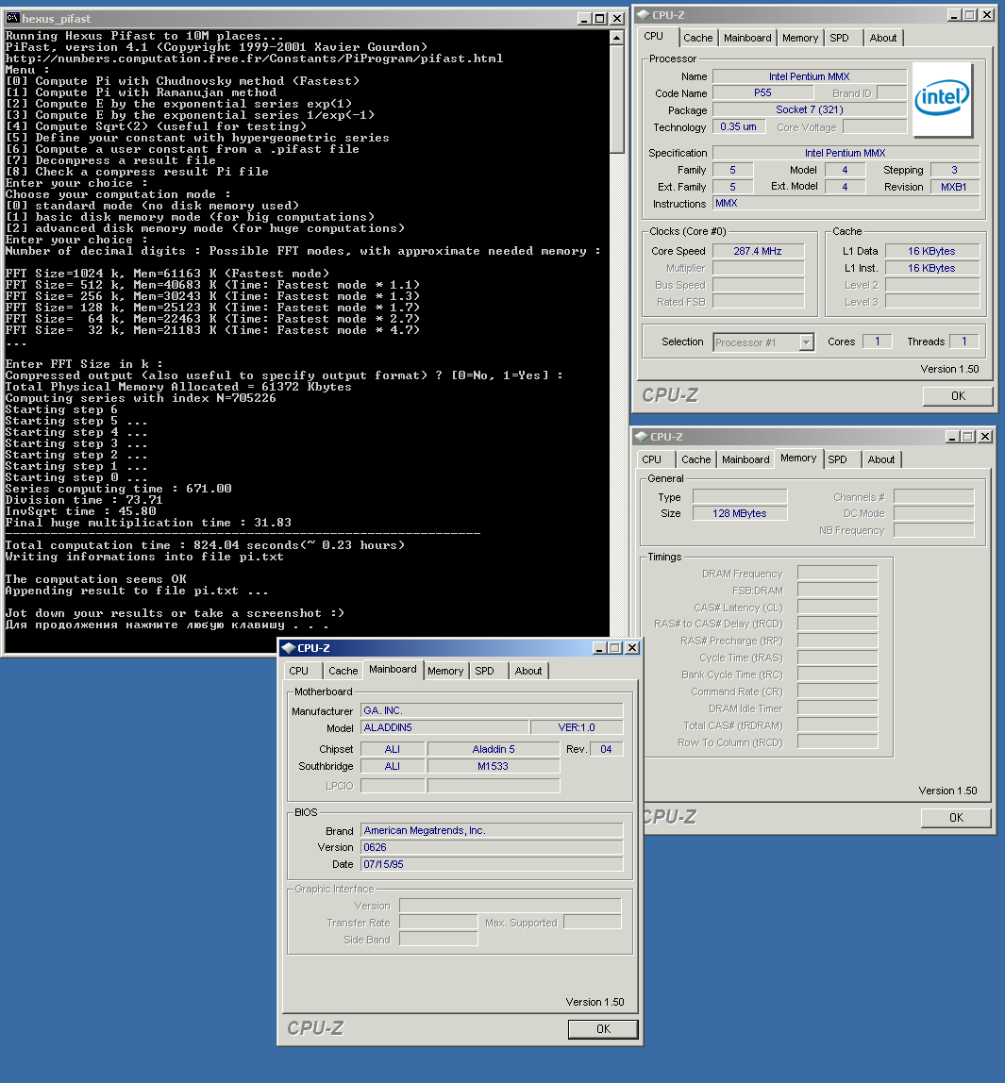
Task: Click the Total computation time line in console
Action: [x=205, y=545]
